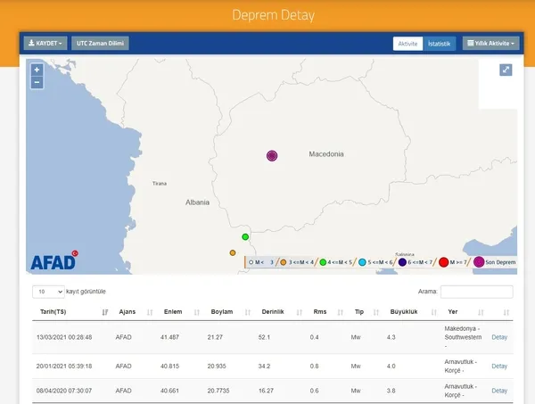535x404 pixels.
Task: Toggle the UTC Zaman Dilimi button
Action: tap(100, 44)
